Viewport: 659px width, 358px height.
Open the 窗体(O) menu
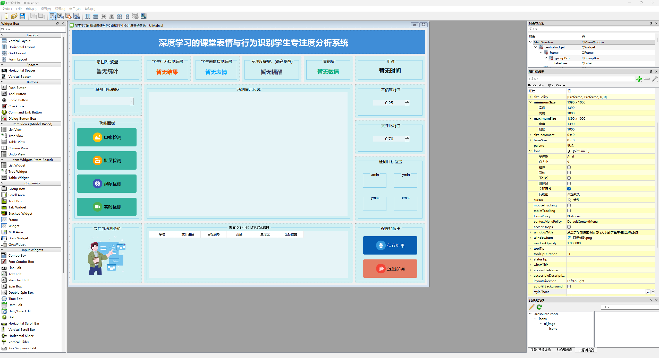pyautogui.click(x=31, y=9)
